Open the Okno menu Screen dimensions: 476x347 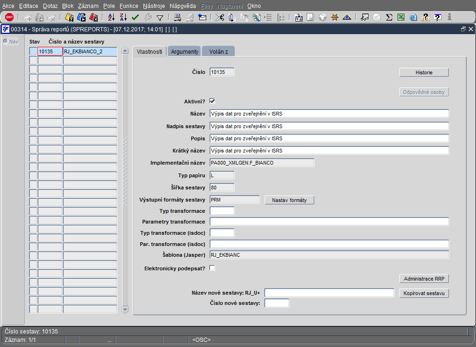click(254, 6)
